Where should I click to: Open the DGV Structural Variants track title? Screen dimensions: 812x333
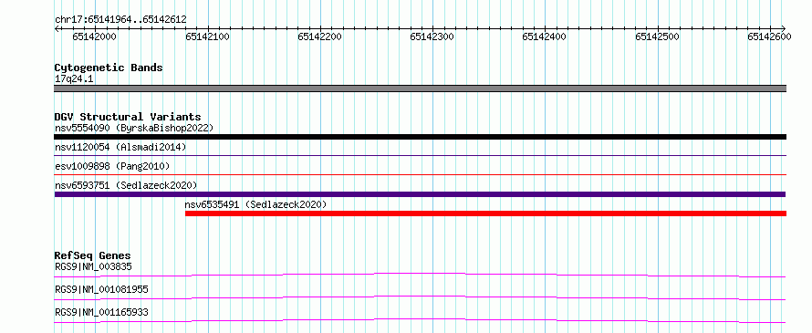point(128,117)
